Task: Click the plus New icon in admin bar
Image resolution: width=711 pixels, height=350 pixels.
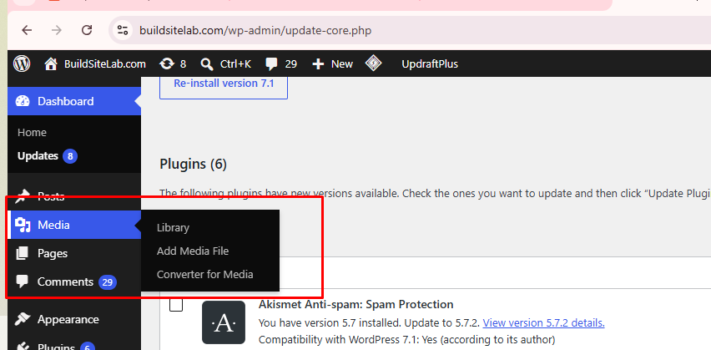Action: pyautogui.click(x=318, y=64)
